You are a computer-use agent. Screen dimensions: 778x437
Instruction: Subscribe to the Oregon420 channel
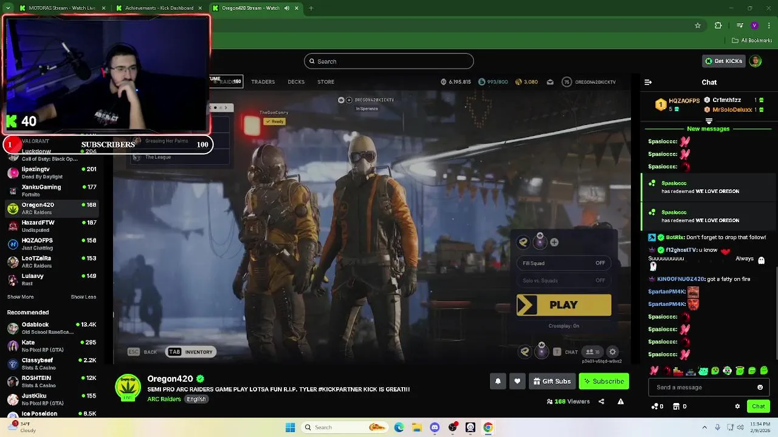pos(604,381)
